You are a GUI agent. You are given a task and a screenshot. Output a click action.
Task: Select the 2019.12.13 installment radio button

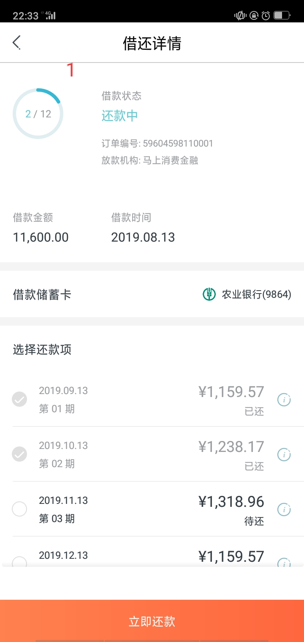pos(19,562)
